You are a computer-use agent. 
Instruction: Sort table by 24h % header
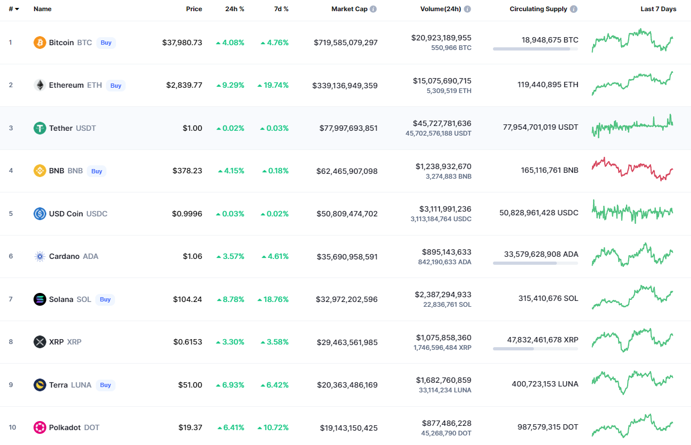click(234, 9)
